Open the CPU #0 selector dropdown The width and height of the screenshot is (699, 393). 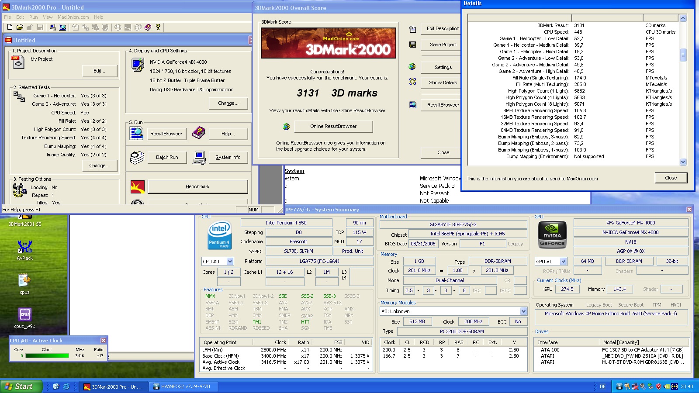pyautogui.click(x=230, y=261)
